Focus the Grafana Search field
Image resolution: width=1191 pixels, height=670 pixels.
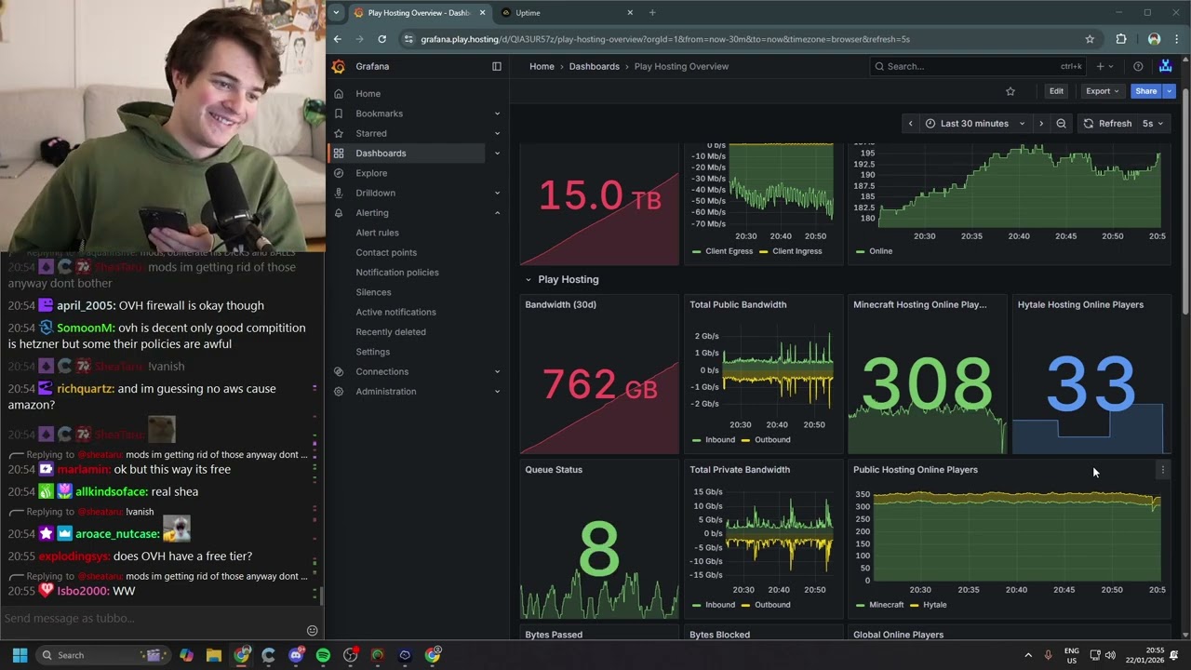click(977, 66)
